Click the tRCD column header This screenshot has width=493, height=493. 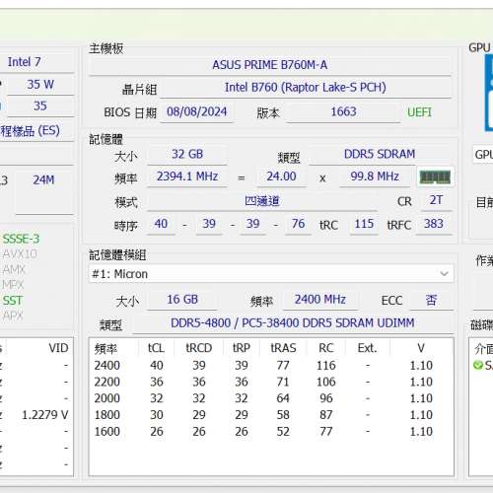(199, 348)
